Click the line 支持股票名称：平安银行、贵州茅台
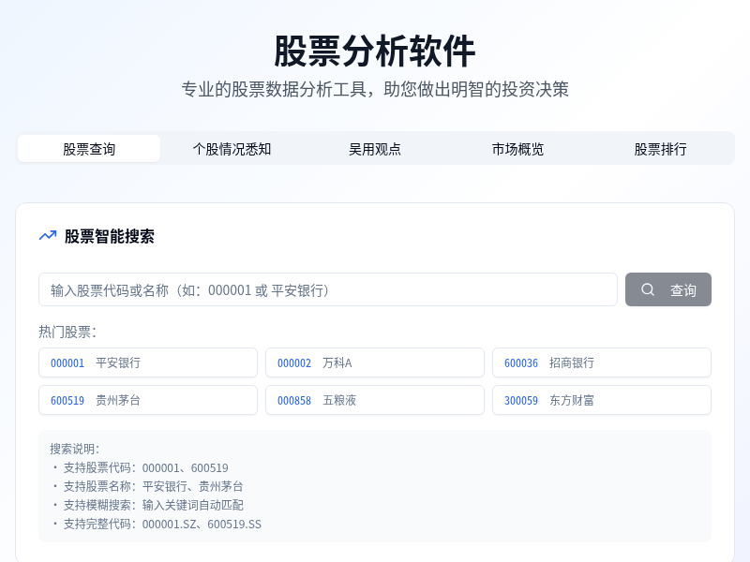 pos(153,486)
